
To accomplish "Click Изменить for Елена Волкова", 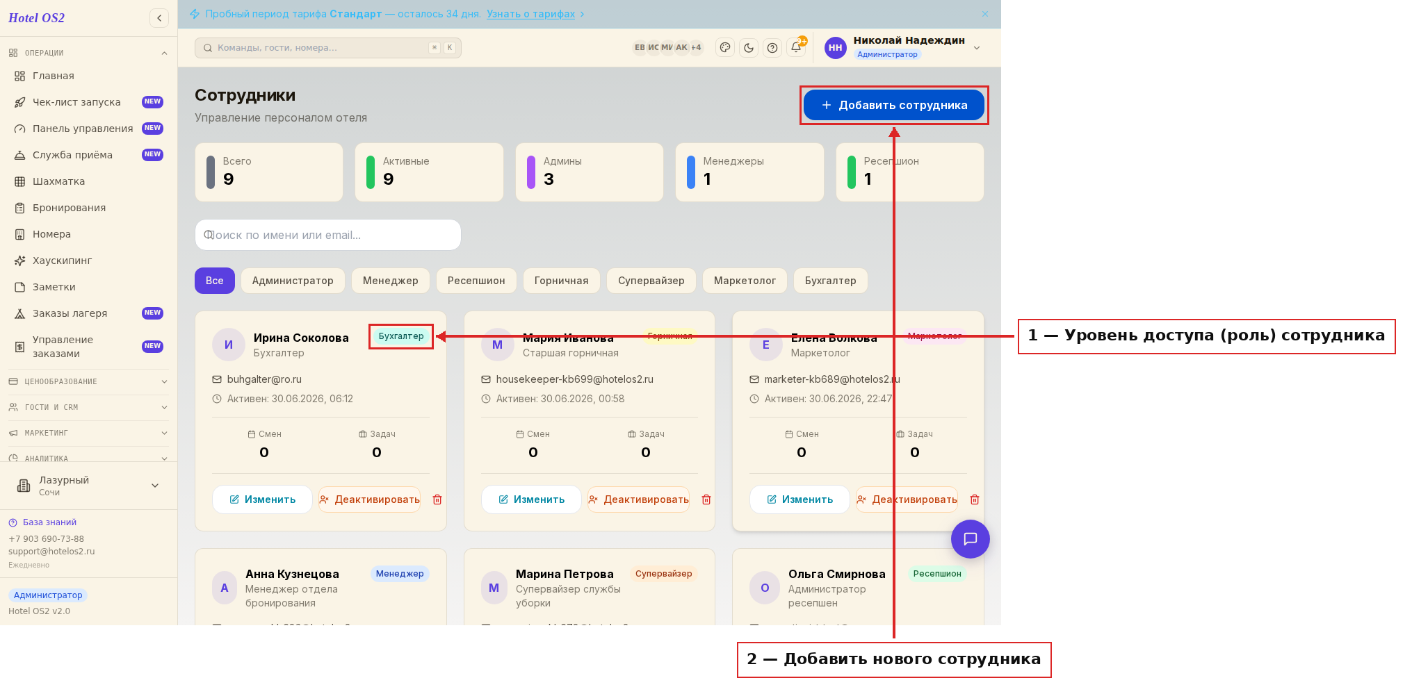I will click(800, 499).
